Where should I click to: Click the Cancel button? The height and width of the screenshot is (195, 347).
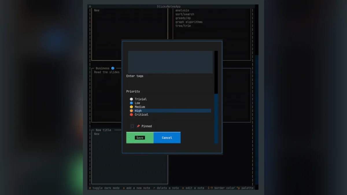point(167,138)
